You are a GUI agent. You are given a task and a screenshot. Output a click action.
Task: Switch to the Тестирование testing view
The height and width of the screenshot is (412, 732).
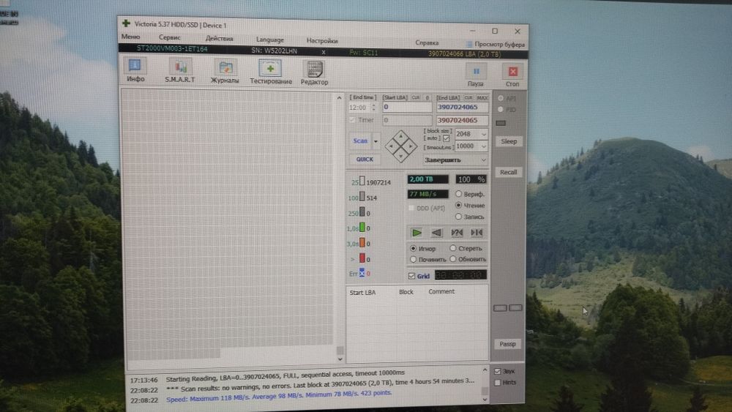[270, 72]
